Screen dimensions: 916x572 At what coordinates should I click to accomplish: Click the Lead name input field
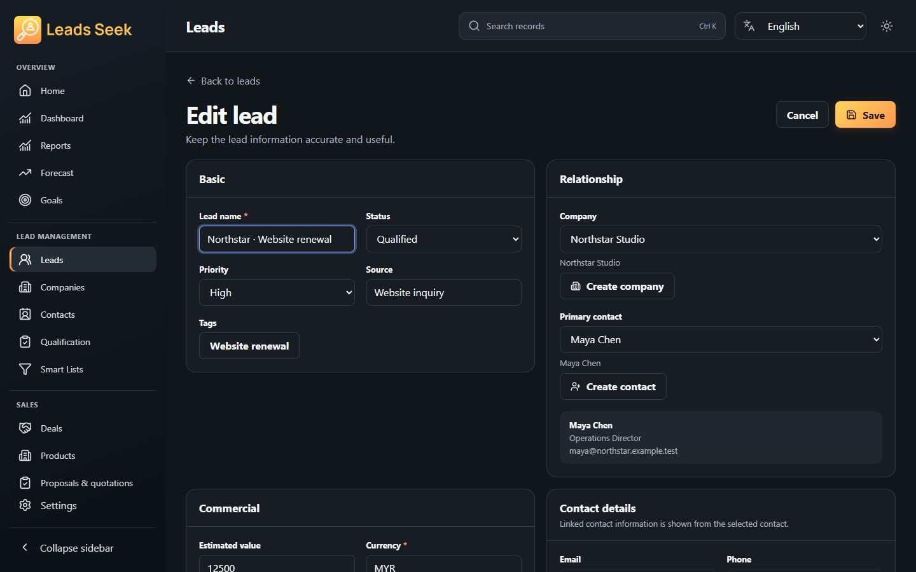click(277, 239)
